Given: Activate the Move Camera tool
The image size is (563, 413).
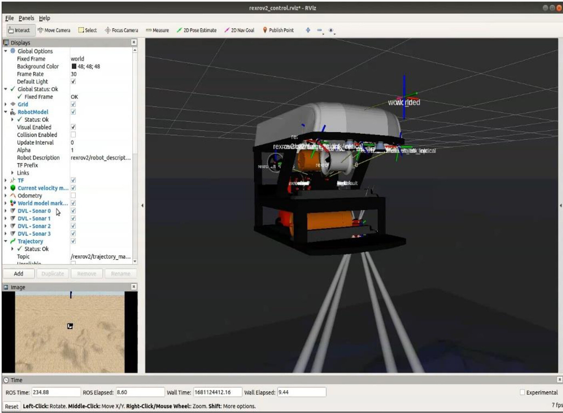Looking at the screenshot, I should (54, 30).
